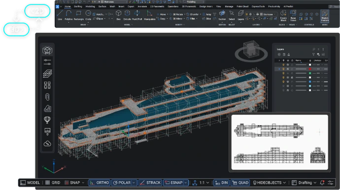Open the Manipulate tool
The height and width of the screenshot is (190, 340).
(150, 15)
